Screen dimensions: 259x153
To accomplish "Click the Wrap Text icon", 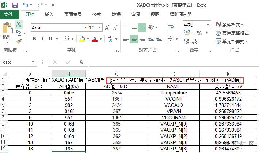I will pyautogui.click(x=171, y=27).
